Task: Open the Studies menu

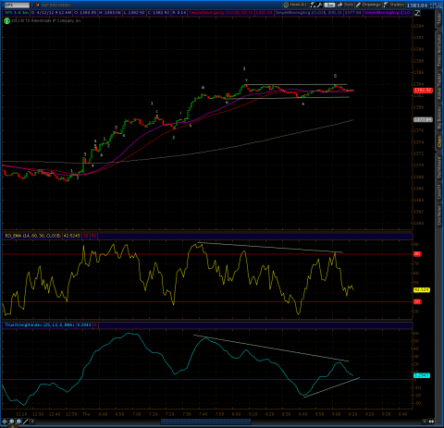Action: click(x=394, y=5)
